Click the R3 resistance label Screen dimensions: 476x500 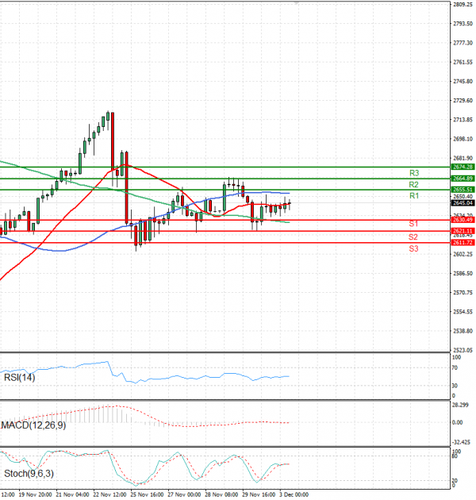click(414, 173)
